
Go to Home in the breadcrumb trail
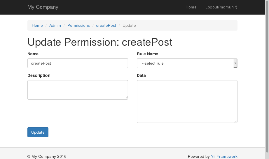pos(37,25)
